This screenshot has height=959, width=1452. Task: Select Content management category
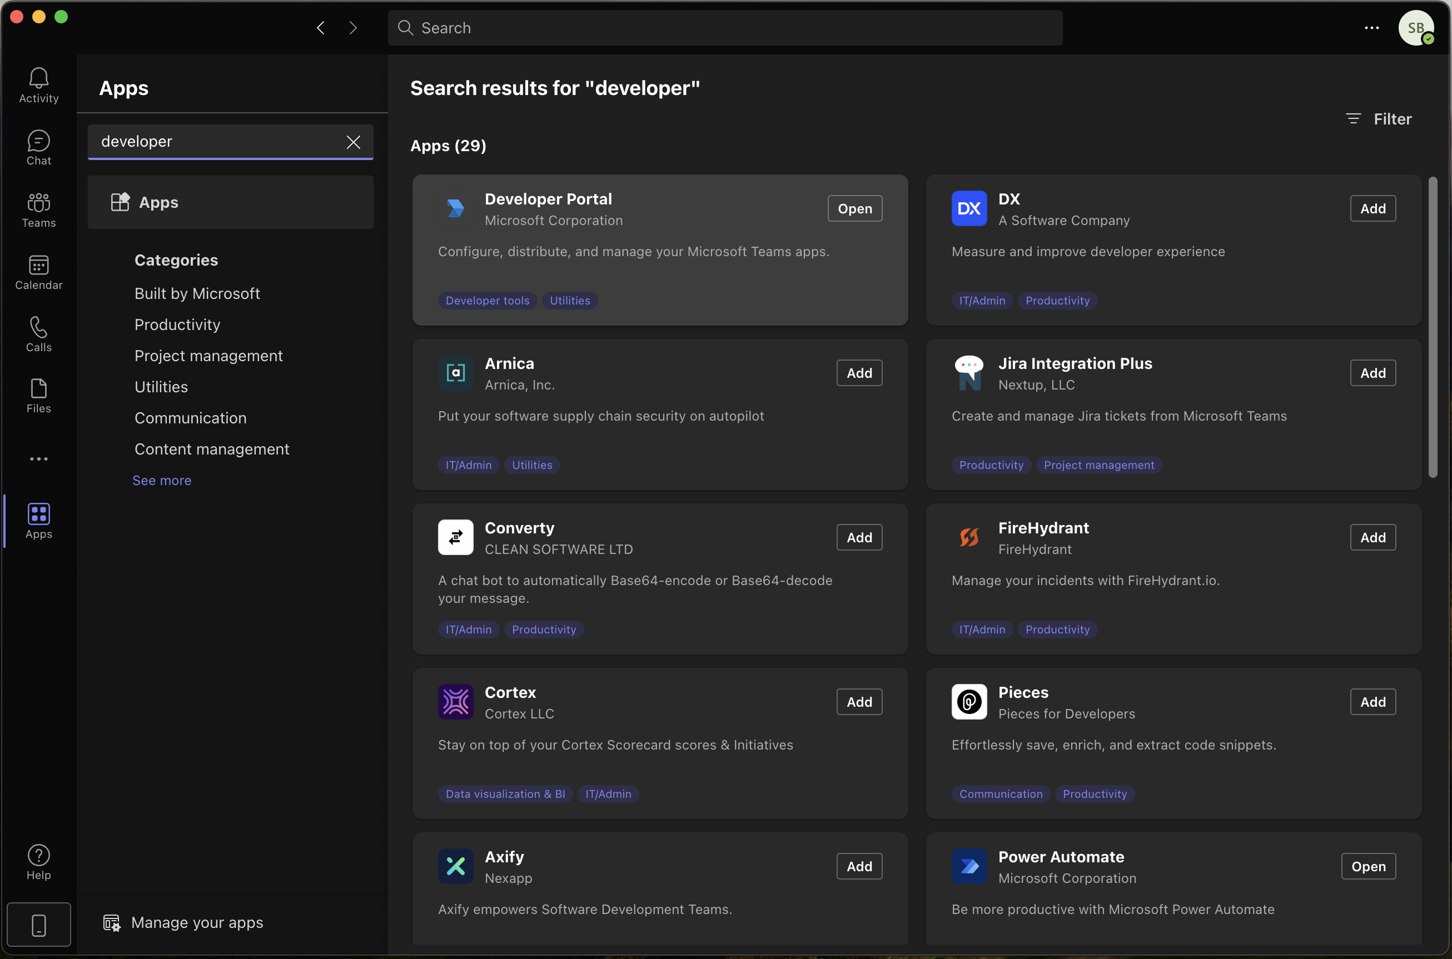click(212, 449)
